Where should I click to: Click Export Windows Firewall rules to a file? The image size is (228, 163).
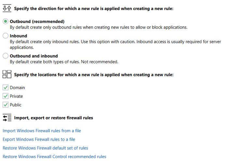(x=39, y=139)
